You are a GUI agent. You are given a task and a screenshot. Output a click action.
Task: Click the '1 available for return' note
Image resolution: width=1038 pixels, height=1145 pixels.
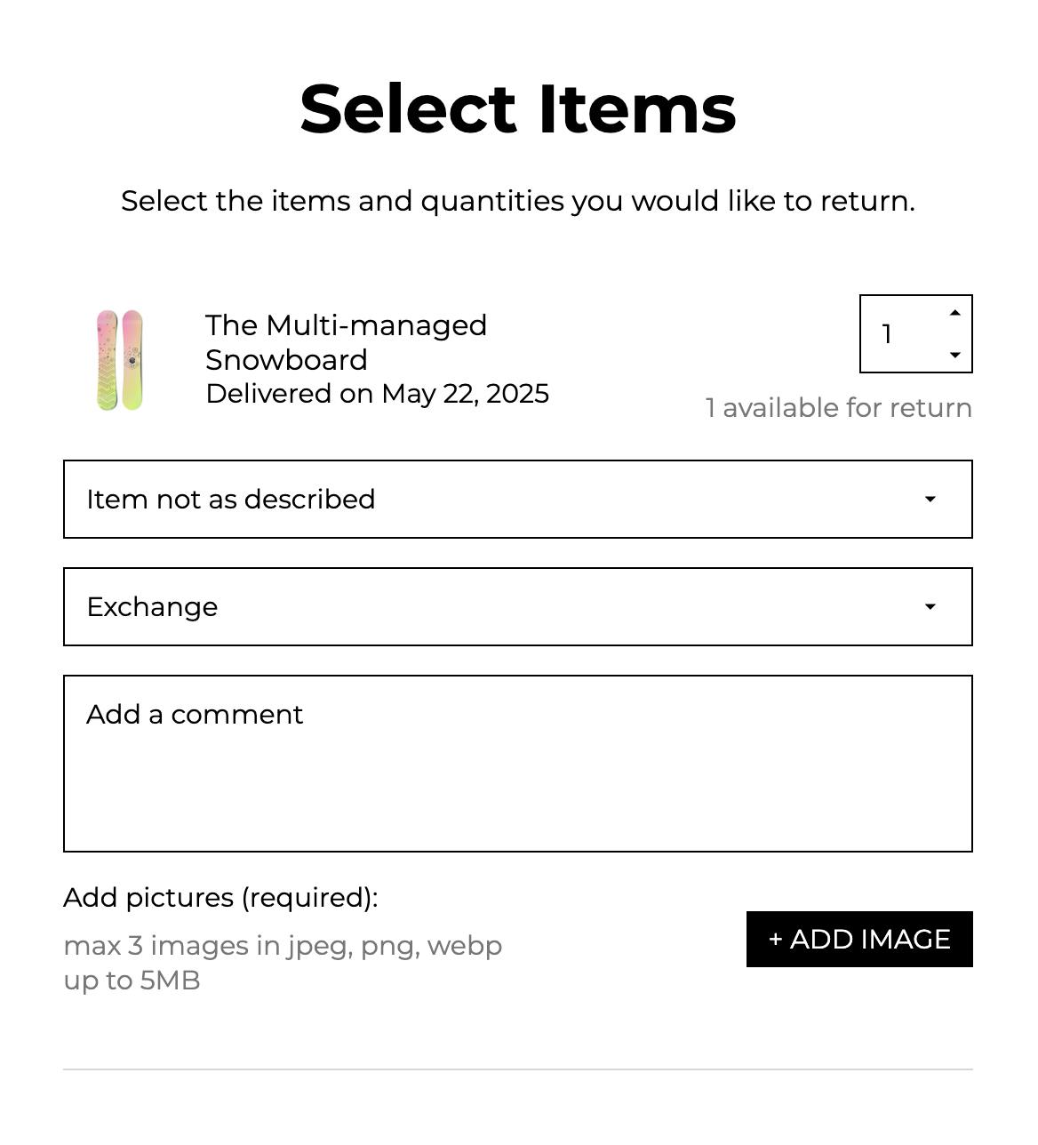[839, 408]
